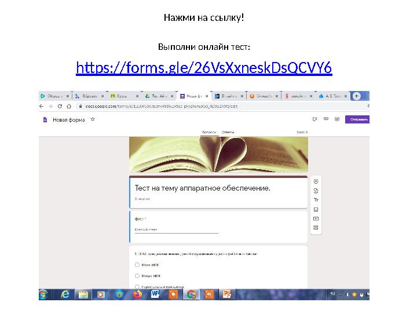Star the form 'Новая форма'

93,119
